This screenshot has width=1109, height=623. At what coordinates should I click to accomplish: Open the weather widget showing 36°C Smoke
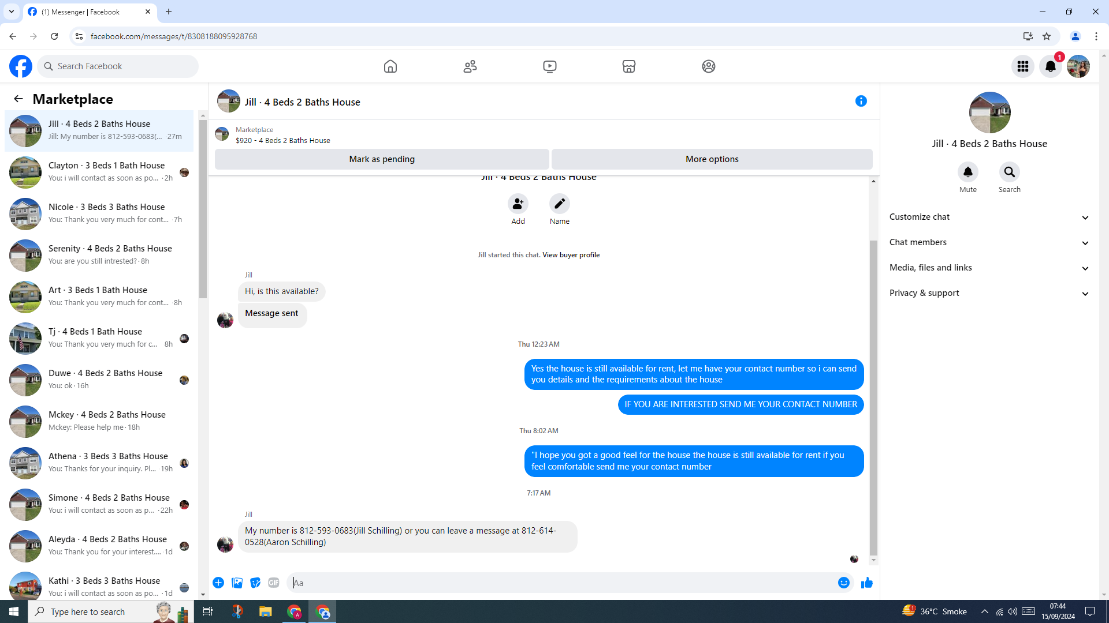[x=935, y=611]
